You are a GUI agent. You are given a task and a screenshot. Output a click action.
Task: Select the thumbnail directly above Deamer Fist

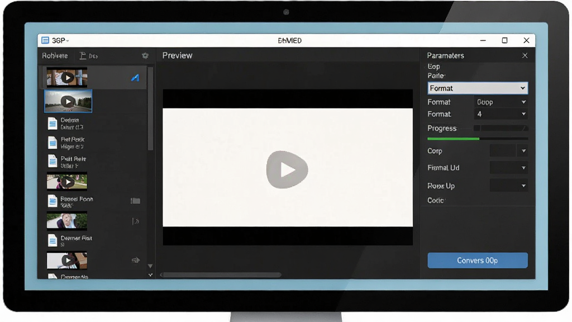(67, 221)
